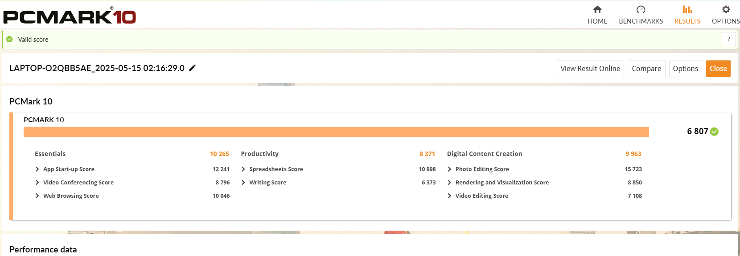Click the question mark help button

(729, 39)
